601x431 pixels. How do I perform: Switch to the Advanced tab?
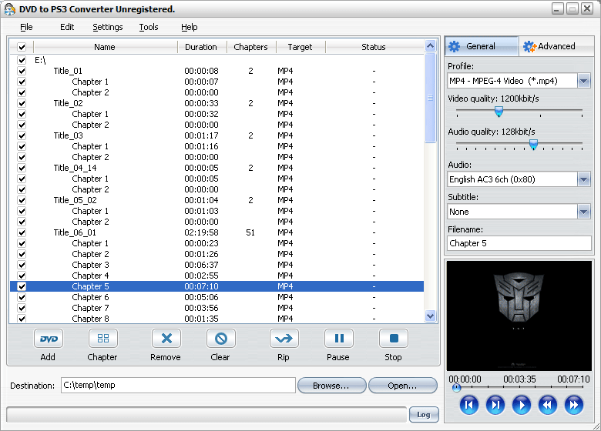click(x=555, y=46)
